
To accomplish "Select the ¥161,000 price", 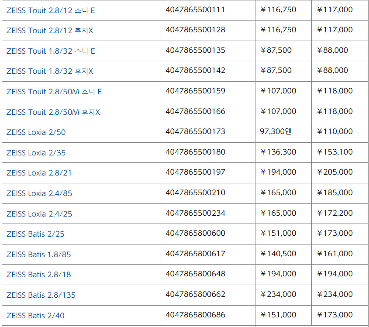I will [x=335, y=253].
